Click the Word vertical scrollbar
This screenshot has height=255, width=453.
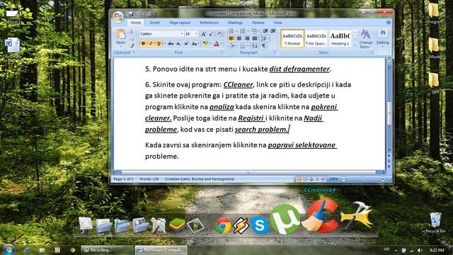pyautogui.click(x=389, y=113)
